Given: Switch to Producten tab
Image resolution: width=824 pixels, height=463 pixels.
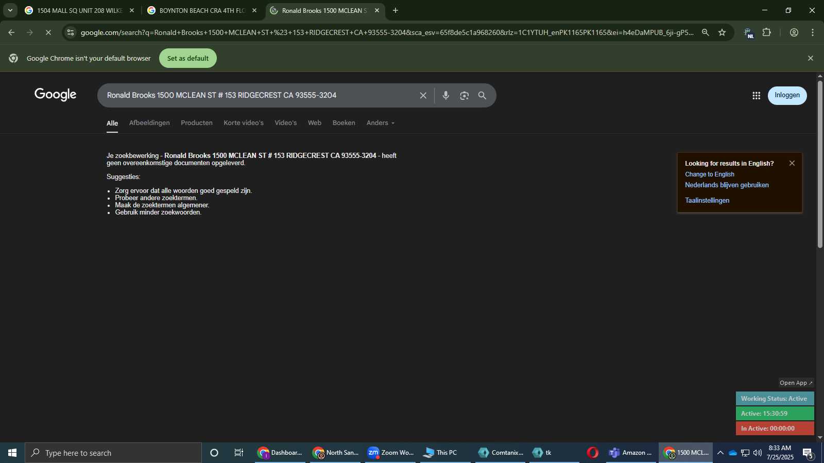Looking at the screenshot, I should pos(197,123).
